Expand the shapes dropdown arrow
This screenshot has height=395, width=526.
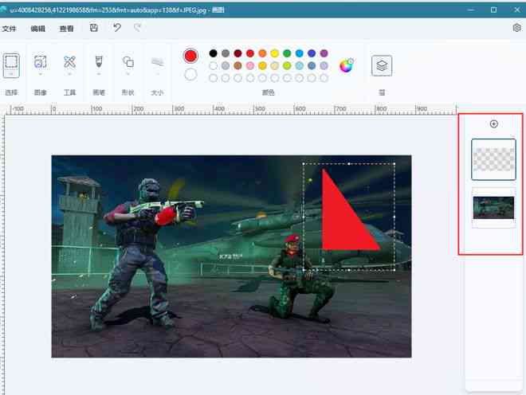[x=128, y=74]
